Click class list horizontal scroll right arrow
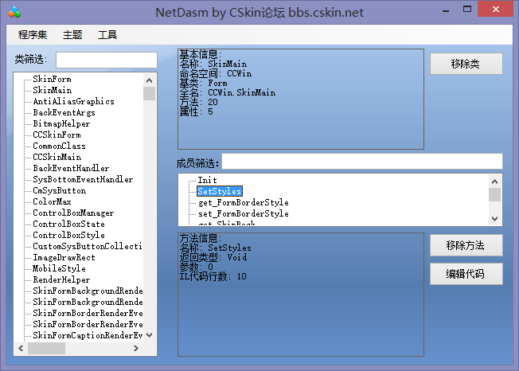Screen dimensions: 519x371 coord(135,349)
